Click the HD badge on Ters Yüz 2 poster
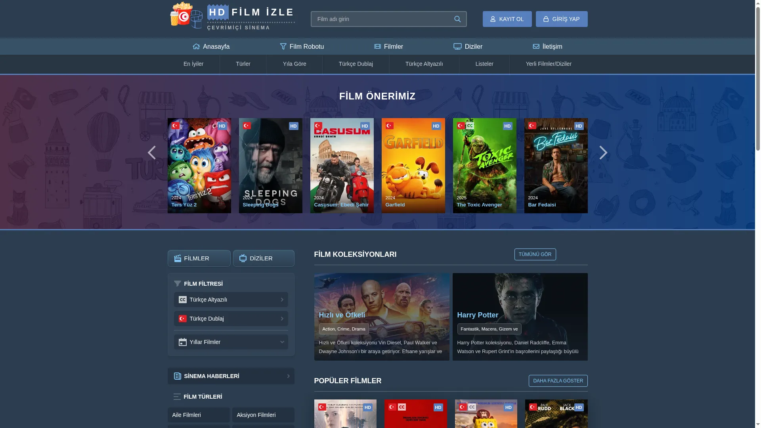 click(222, 126)
